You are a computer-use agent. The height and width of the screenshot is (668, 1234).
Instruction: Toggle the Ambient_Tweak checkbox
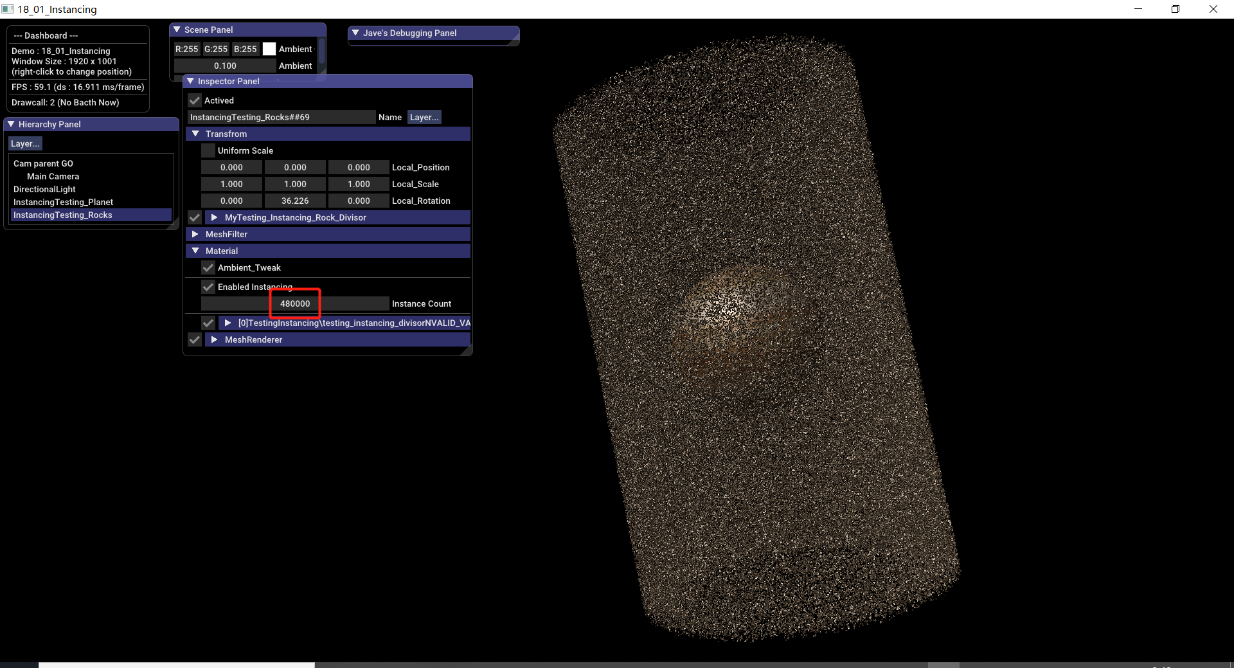coord(208,267)
